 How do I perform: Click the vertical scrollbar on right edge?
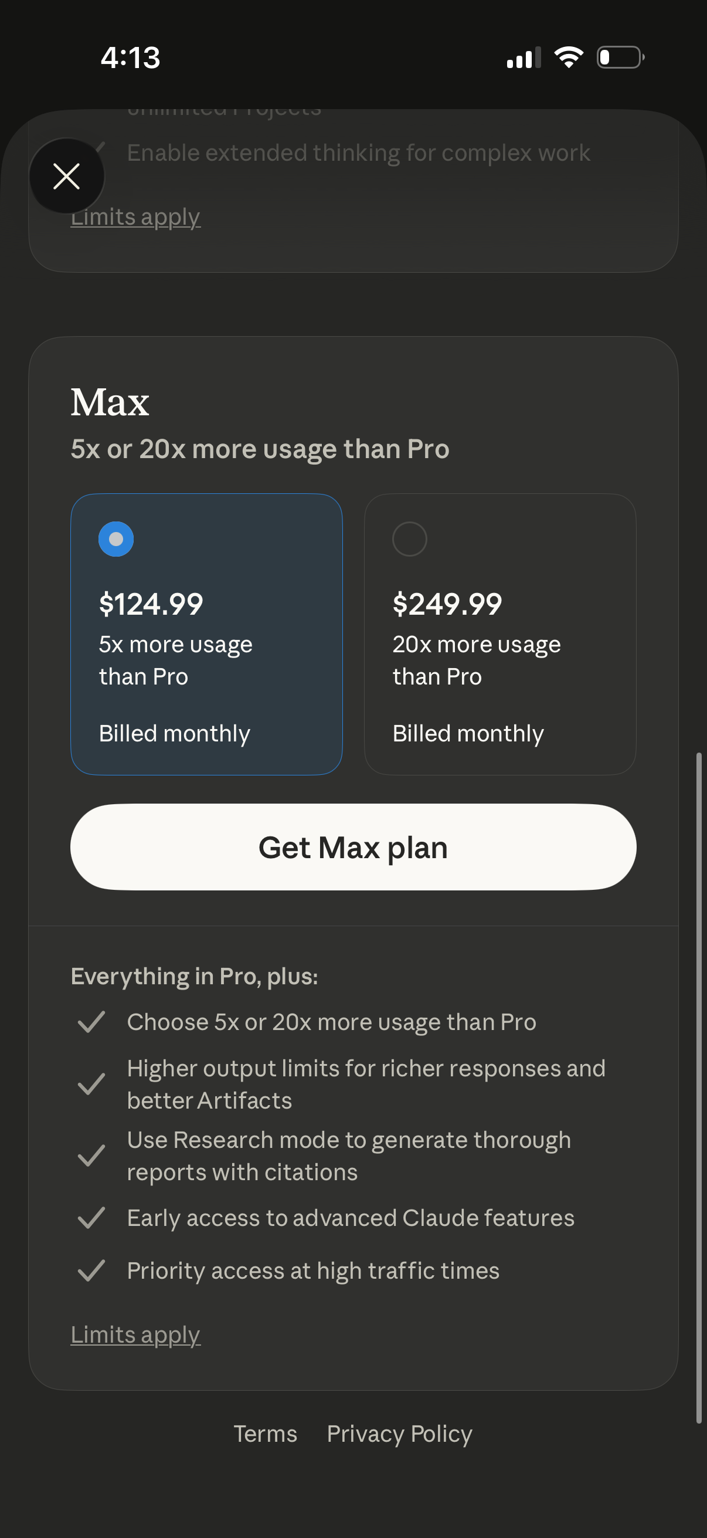click(x=698, y=1086)
